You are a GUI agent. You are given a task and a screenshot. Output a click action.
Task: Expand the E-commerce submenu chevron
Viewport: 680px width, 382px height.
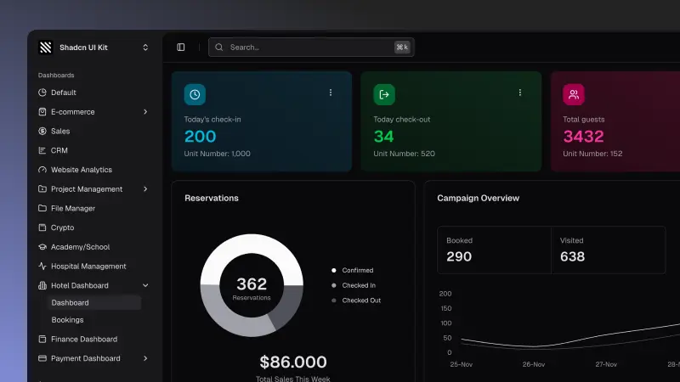(145, 112)
